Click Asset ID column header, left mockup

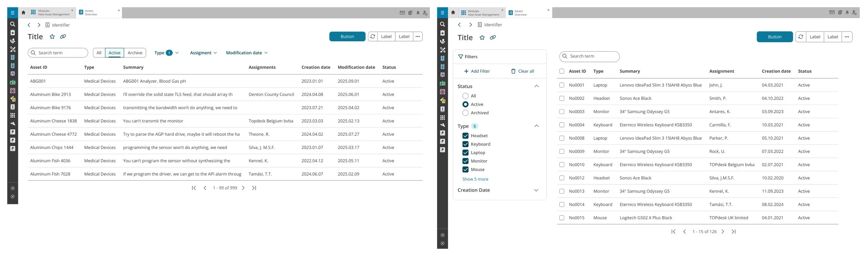tap(38, 67)
